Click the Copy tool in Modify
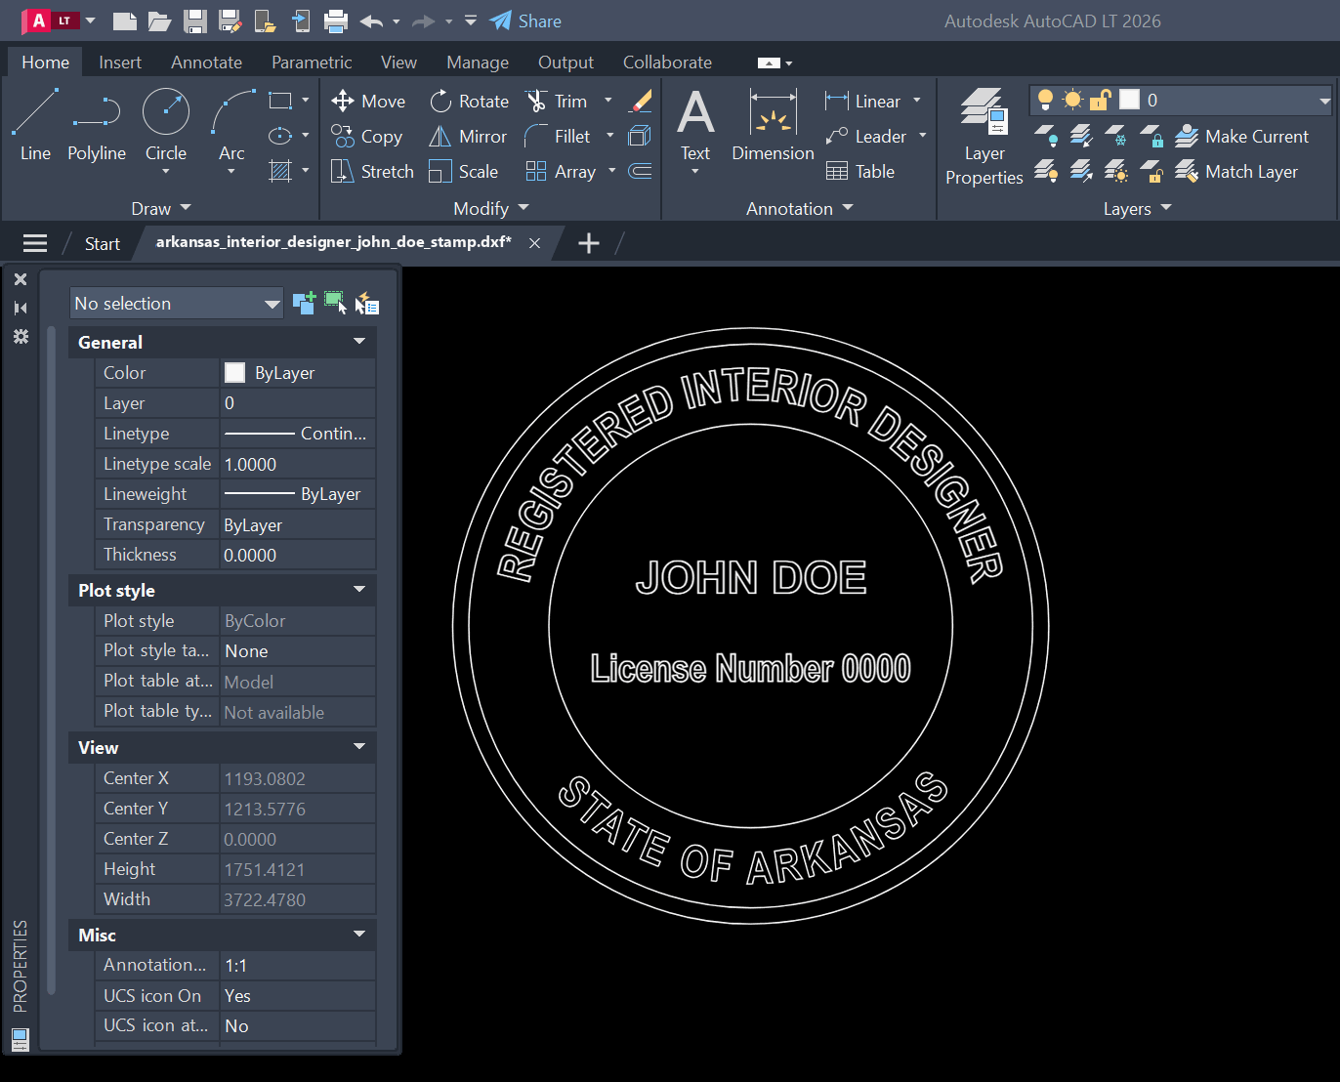This screenshot has height=1082, width=1340. point(367,137)
